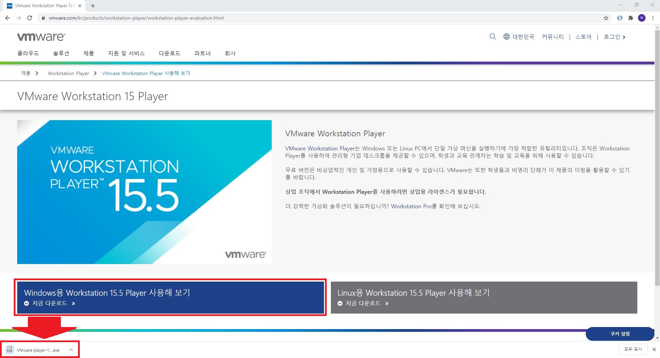Open the 다운로드 menu
This screenshot has width=660, height=358.
(x=170, y=53)
